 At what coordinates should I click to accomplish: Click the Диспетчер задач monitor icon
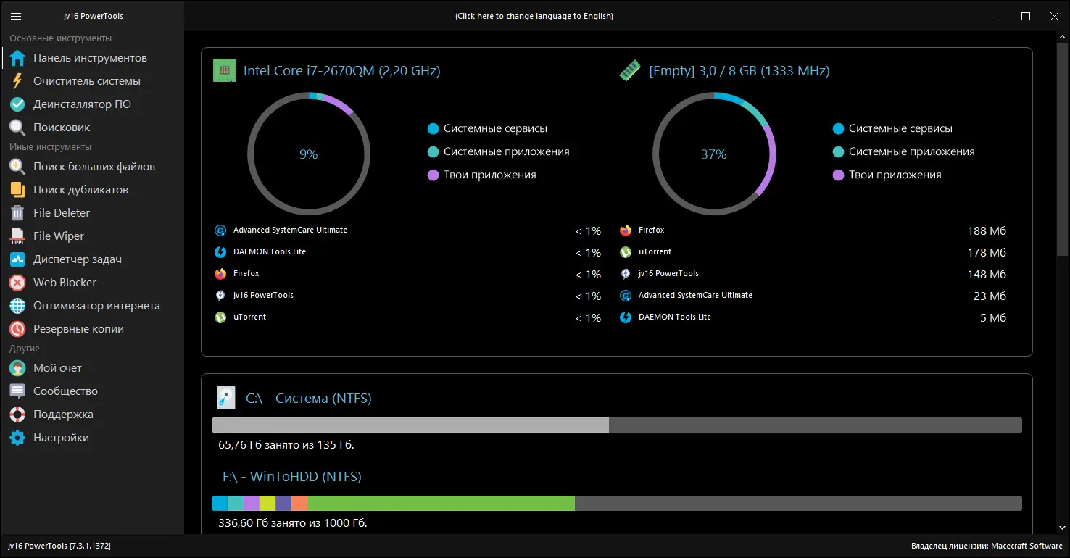(x=17, y=259)
